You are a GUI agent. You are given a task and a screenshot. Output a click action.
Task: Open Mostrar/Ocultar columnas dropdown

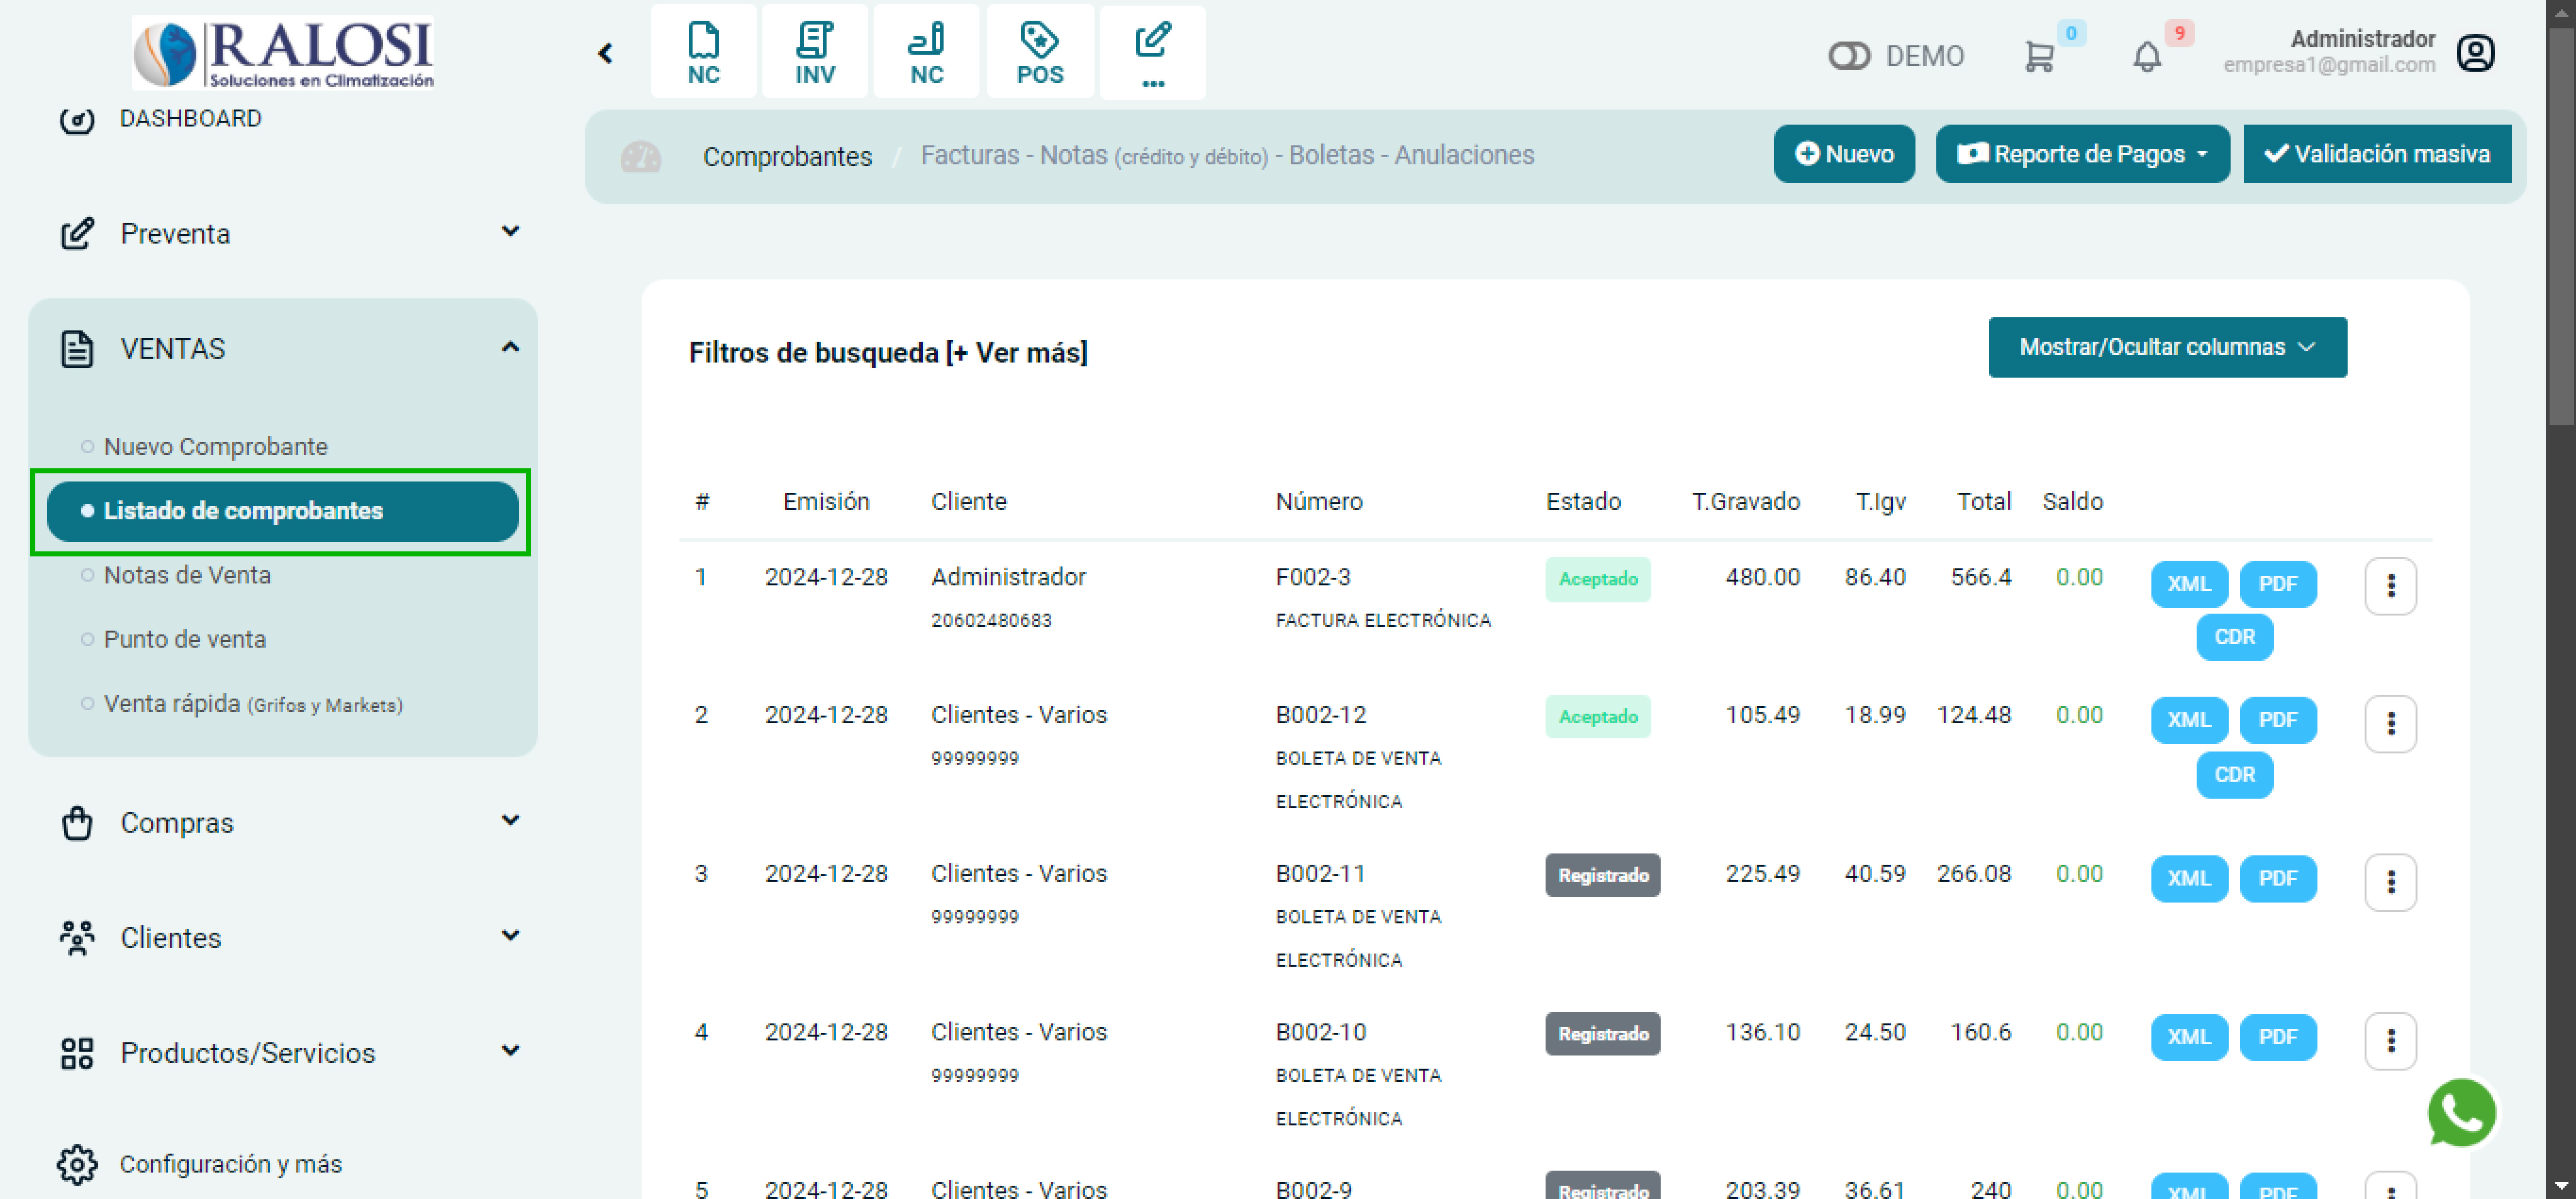tap(2167, 347)
